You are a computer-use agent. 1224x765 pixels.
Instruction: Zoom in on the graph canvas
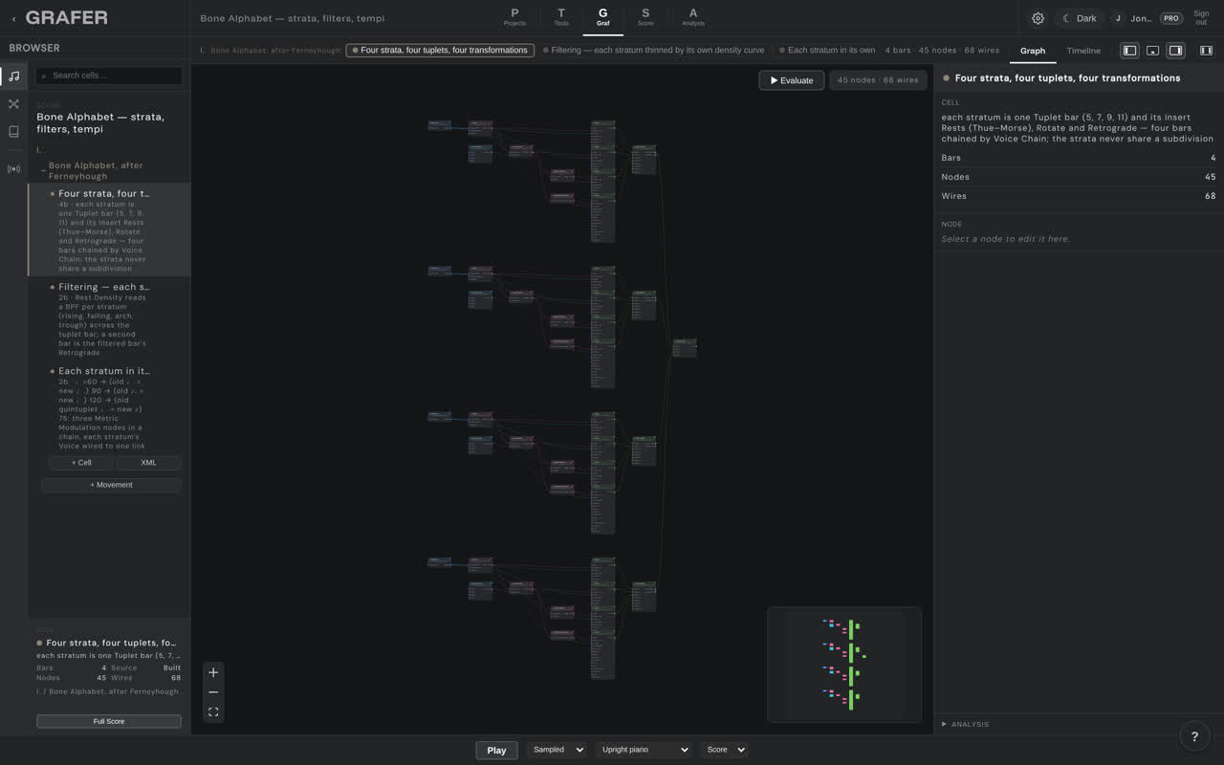click(213, 672)
